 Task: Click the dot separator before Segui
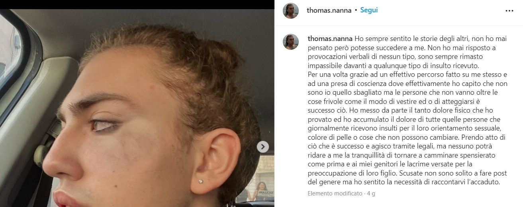click(x=356, y=11)
